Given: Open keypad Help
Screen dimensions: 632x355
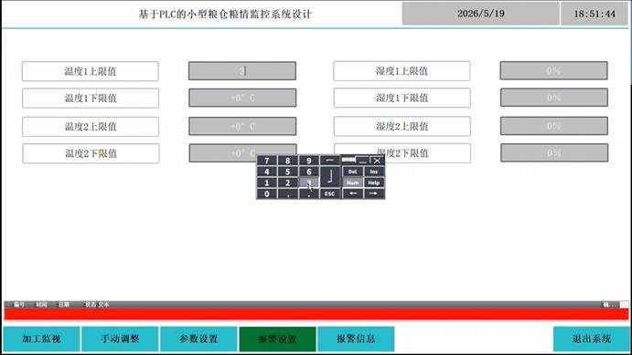Looking at the screenshot, I should coord(374,183).
